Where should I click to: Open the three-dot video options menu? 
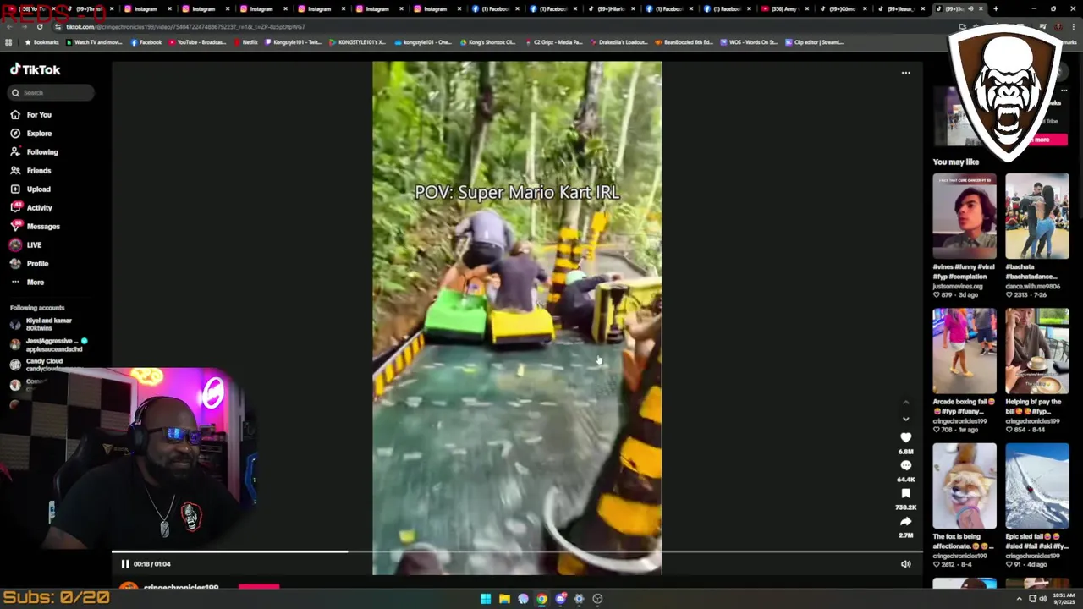click(x=905, y=73)
